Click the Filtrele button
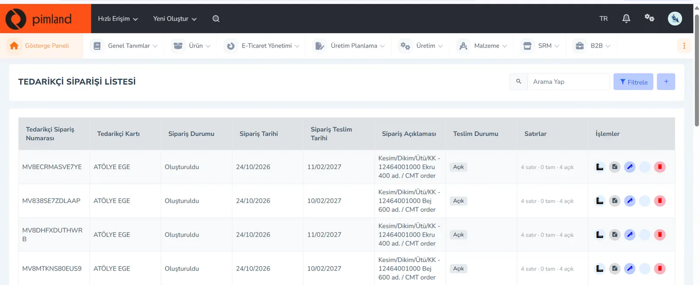This screenshot has width=700, height=285. (x=633, y=82)
